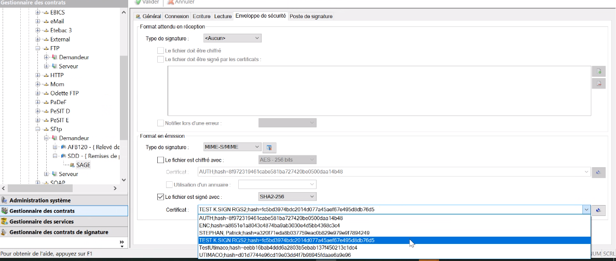Expand the EBICS tree node
The width and height of the screenshot is (616, 261).
click(x=38, y=12)
